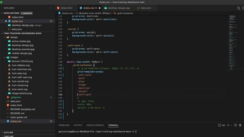The image size is (244, 137).
Task: Click styles.css in the breadcrumb
Action: tap(67, 13)
